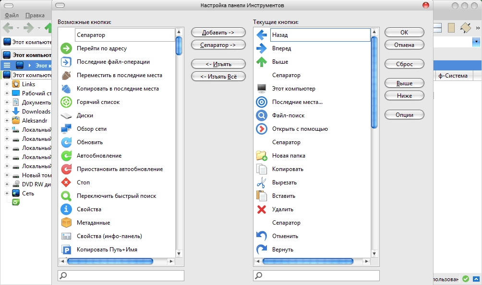
Task: Select the 'Горячий список' target icon
Action: (x=66, y=102)
